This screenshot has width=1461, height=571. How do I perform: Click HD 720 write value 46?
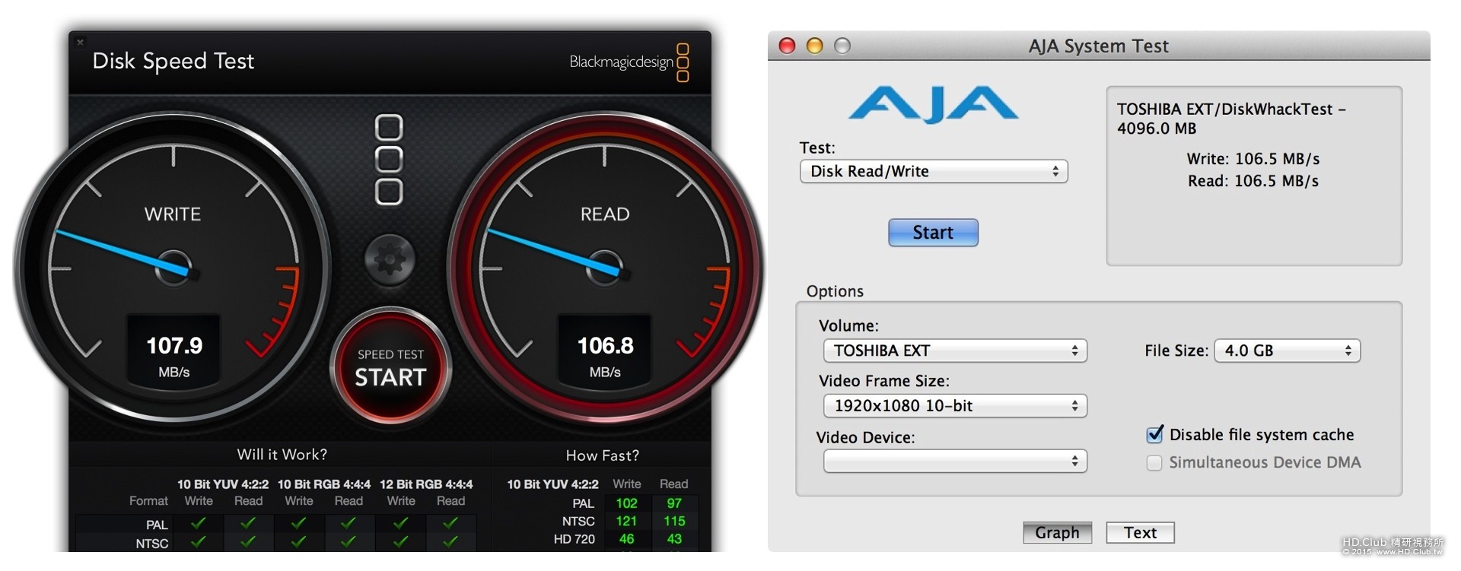click(x=626, y=539)
